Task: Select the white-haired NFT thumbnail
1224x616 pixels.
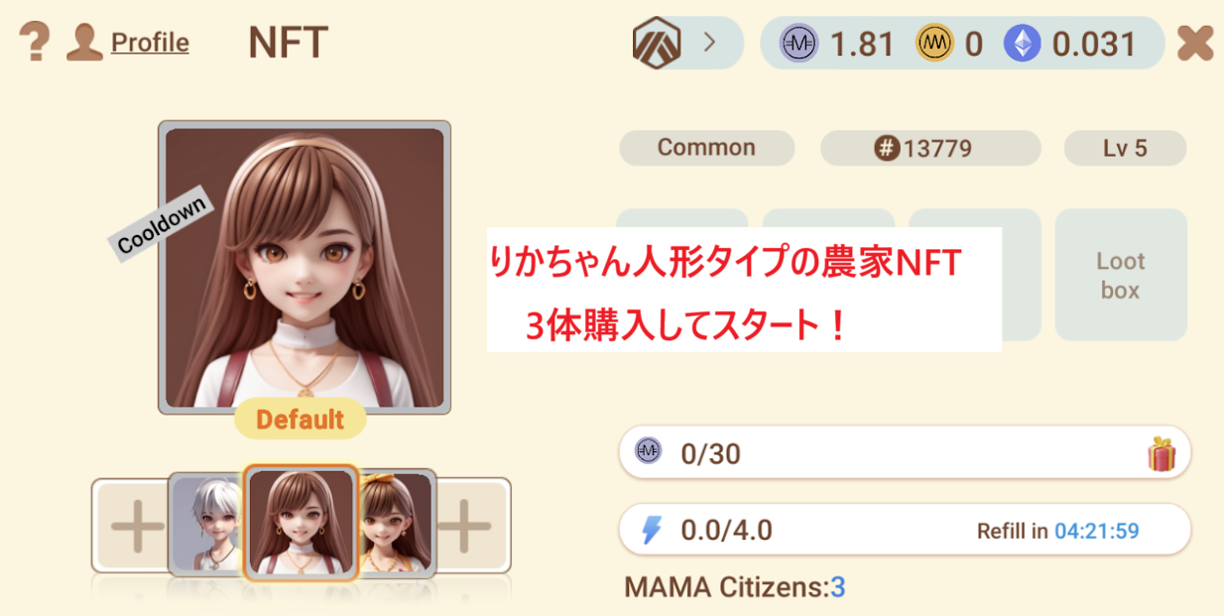Action: click(206, 525)
